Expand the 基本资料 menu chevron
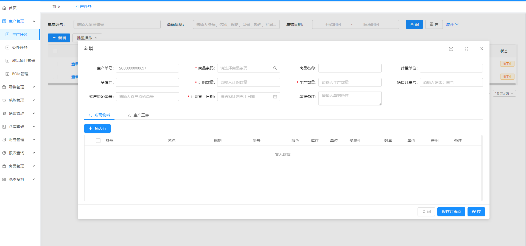The image size is (526, 246). tap(34, 179)
